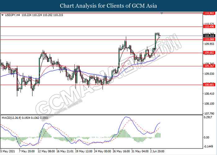Select the 110.902 resistance price label
Viewport: 217px width, 155px height.
click(x=209, y=13)
